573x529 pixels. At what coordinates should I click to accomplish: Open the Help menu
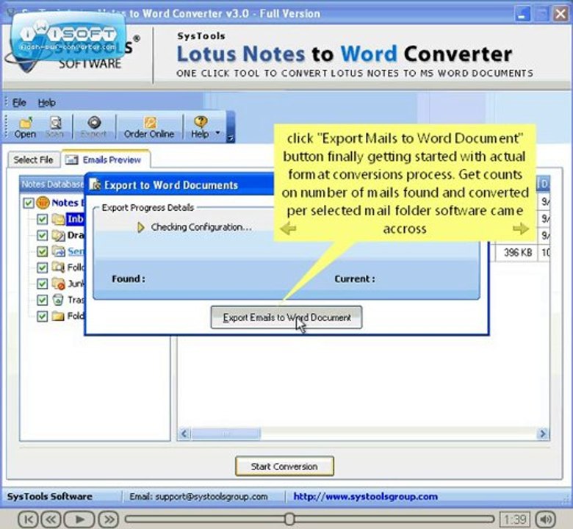47,103
